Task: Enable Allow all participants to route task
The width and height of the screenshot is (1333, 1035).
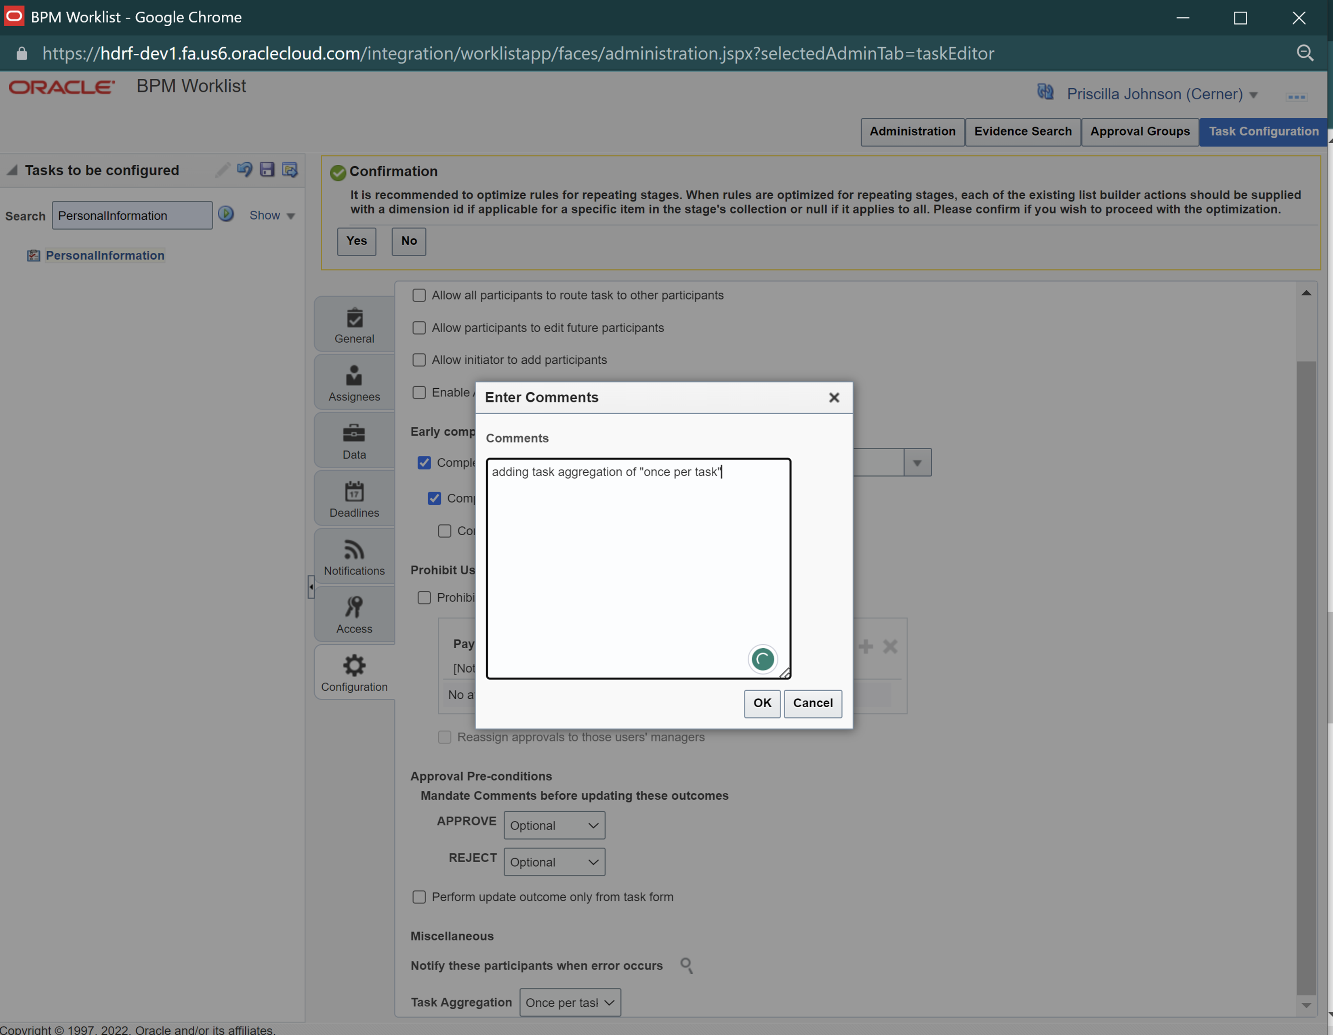Action: (x=419, y=295)
